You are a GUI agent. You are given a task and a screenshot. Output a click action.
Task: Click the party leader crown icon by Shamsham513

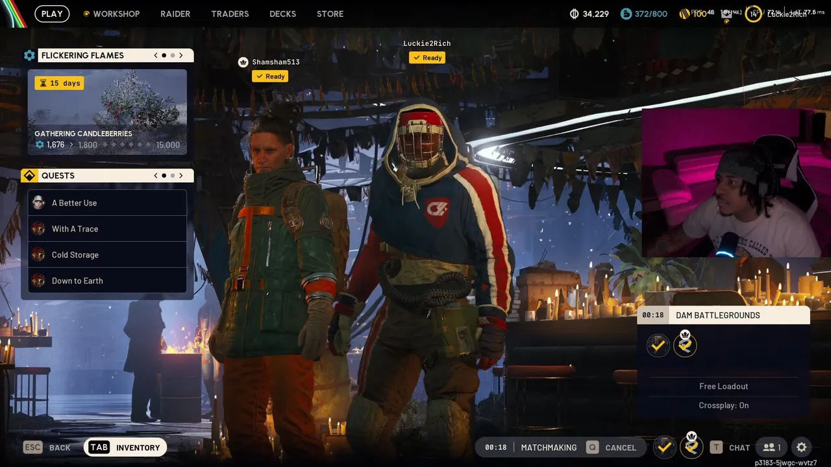pyautogui.click(x=243, y=62)
